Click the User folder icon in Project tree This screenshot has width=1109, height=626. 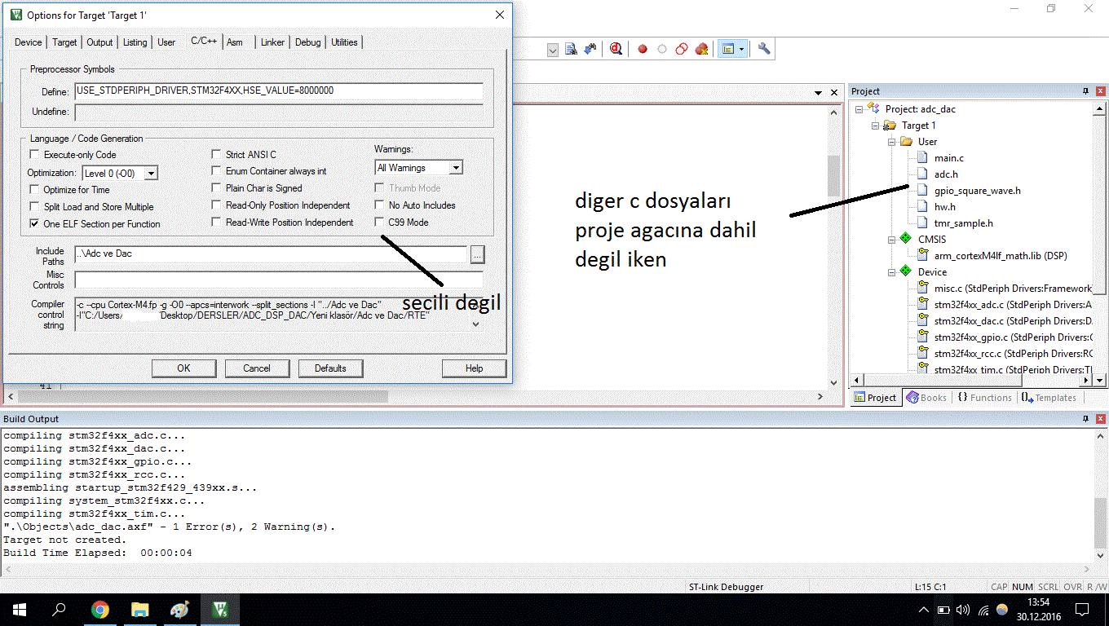click(x=906, y=142)
